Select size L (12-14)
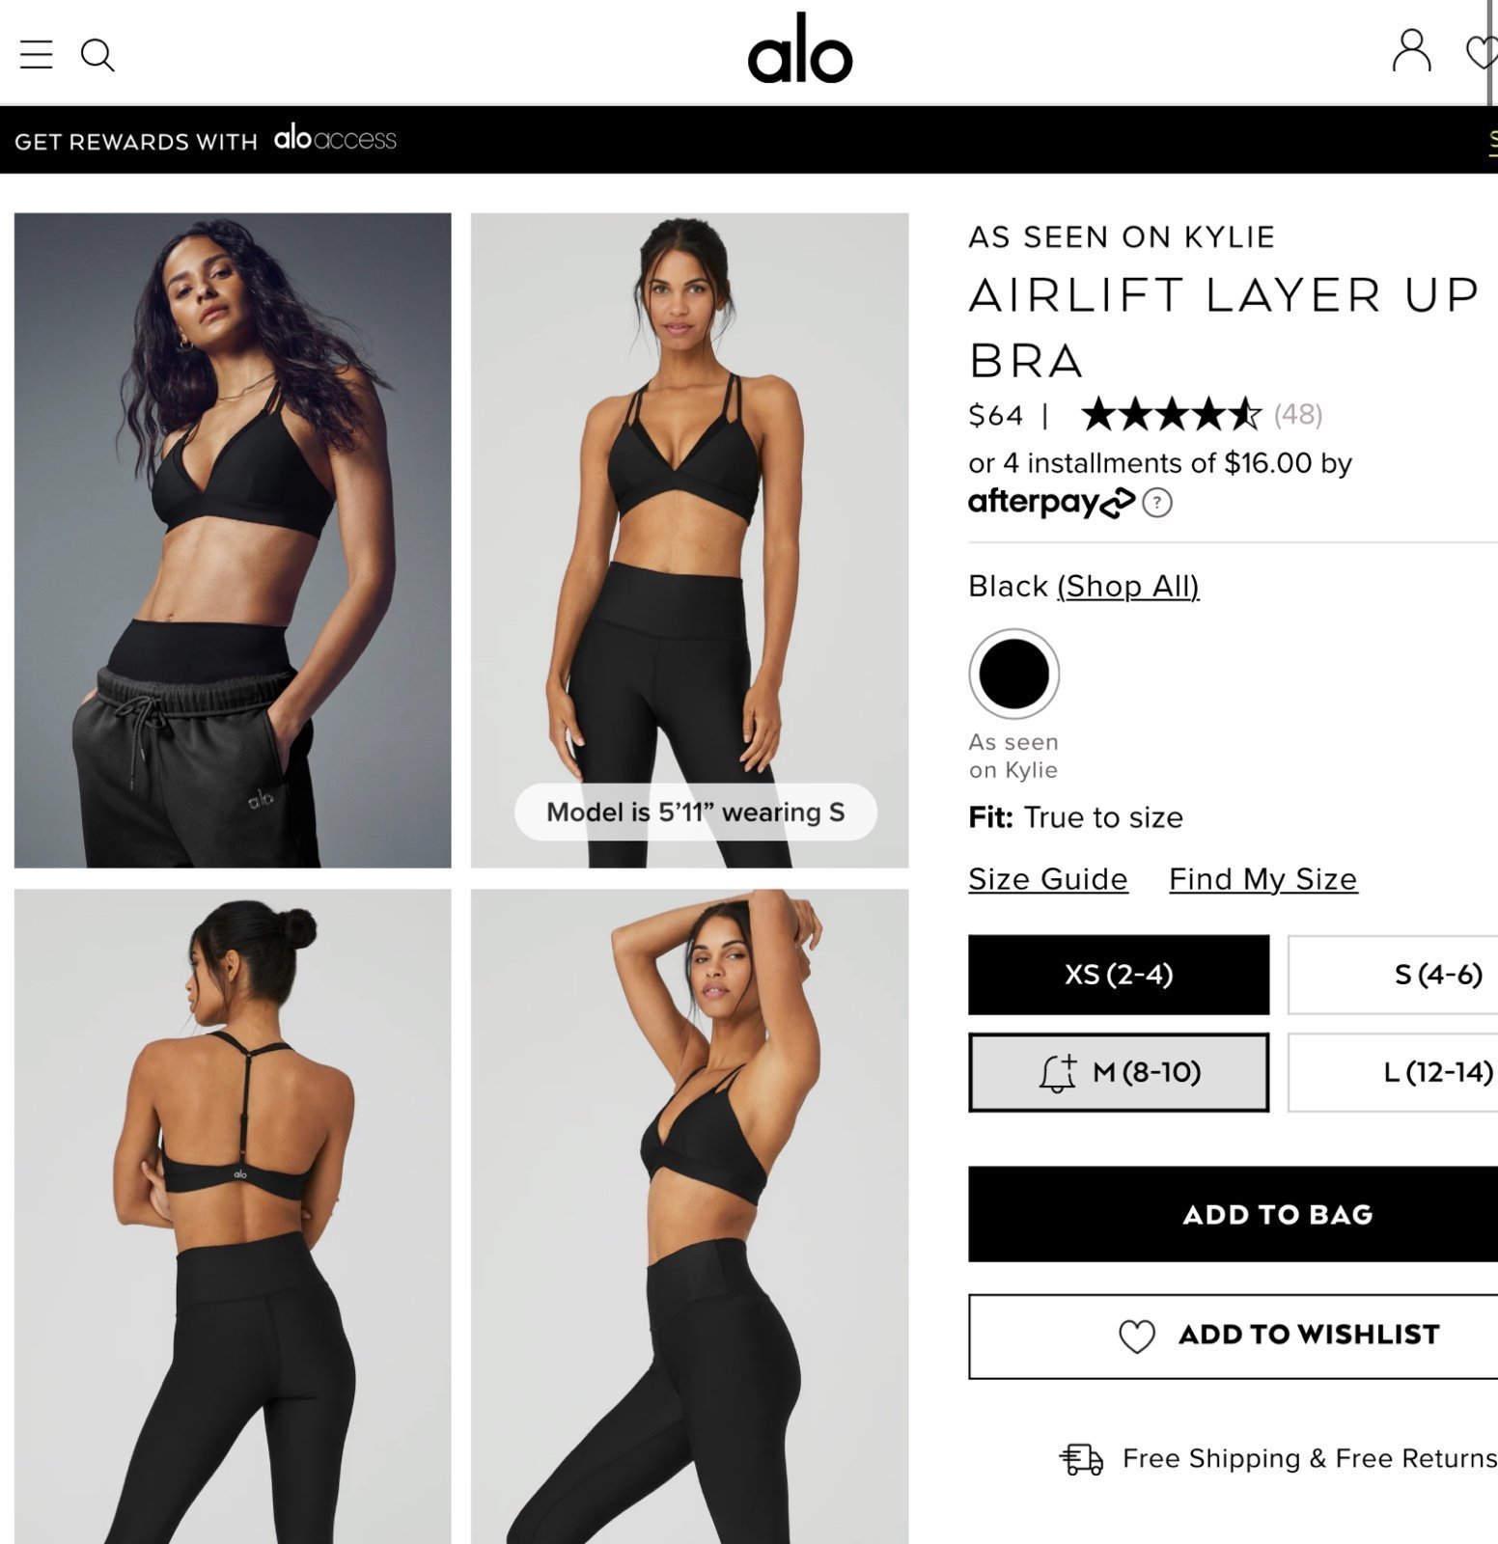 point(1393,1072)
